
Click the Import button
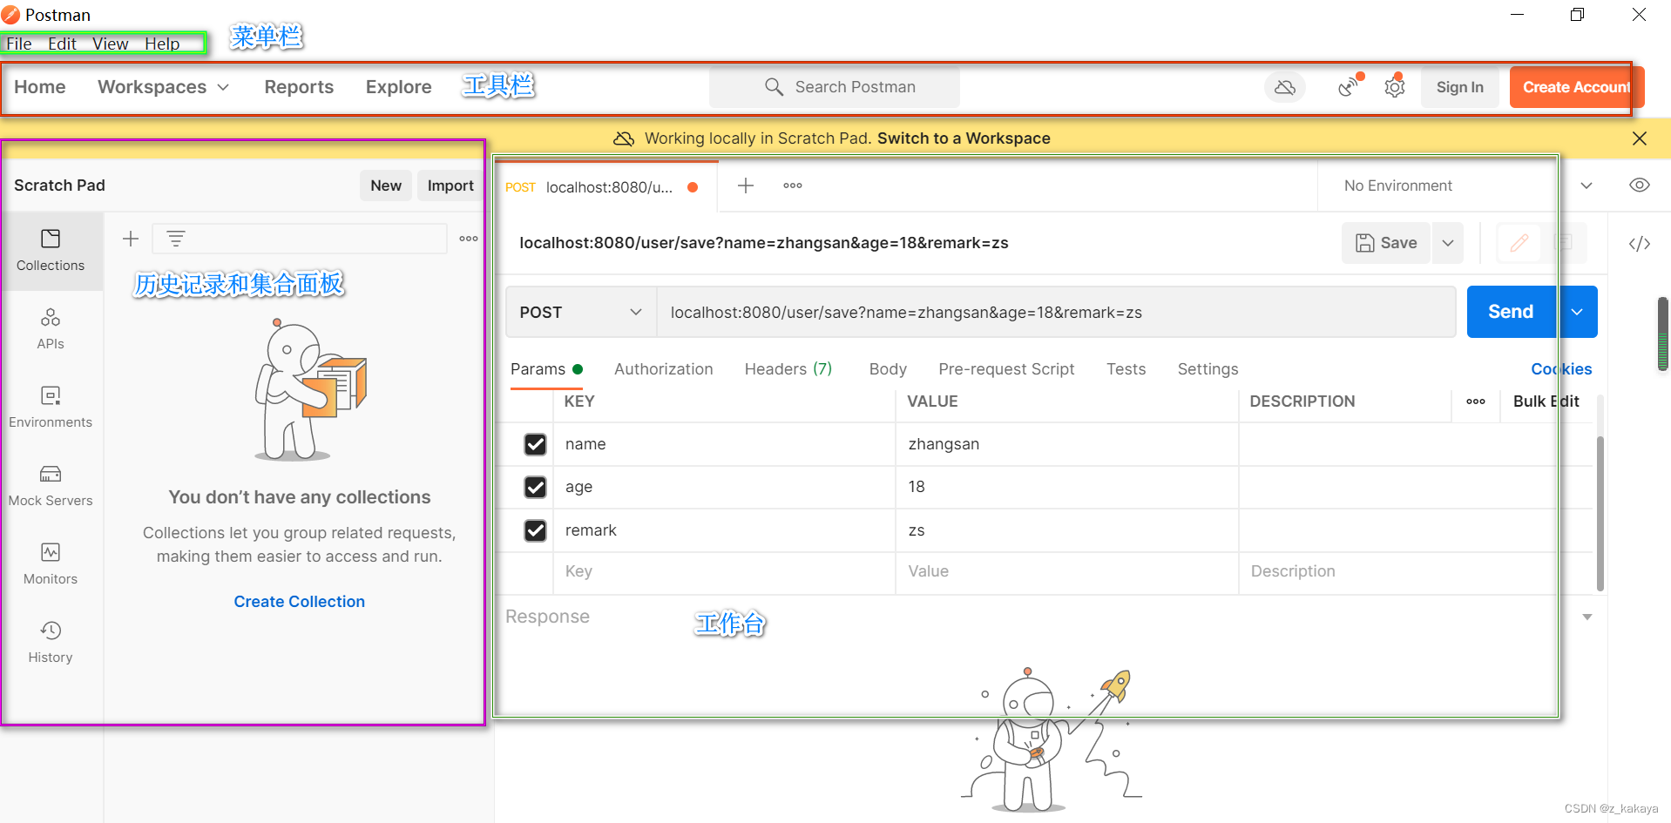(450, 186)
